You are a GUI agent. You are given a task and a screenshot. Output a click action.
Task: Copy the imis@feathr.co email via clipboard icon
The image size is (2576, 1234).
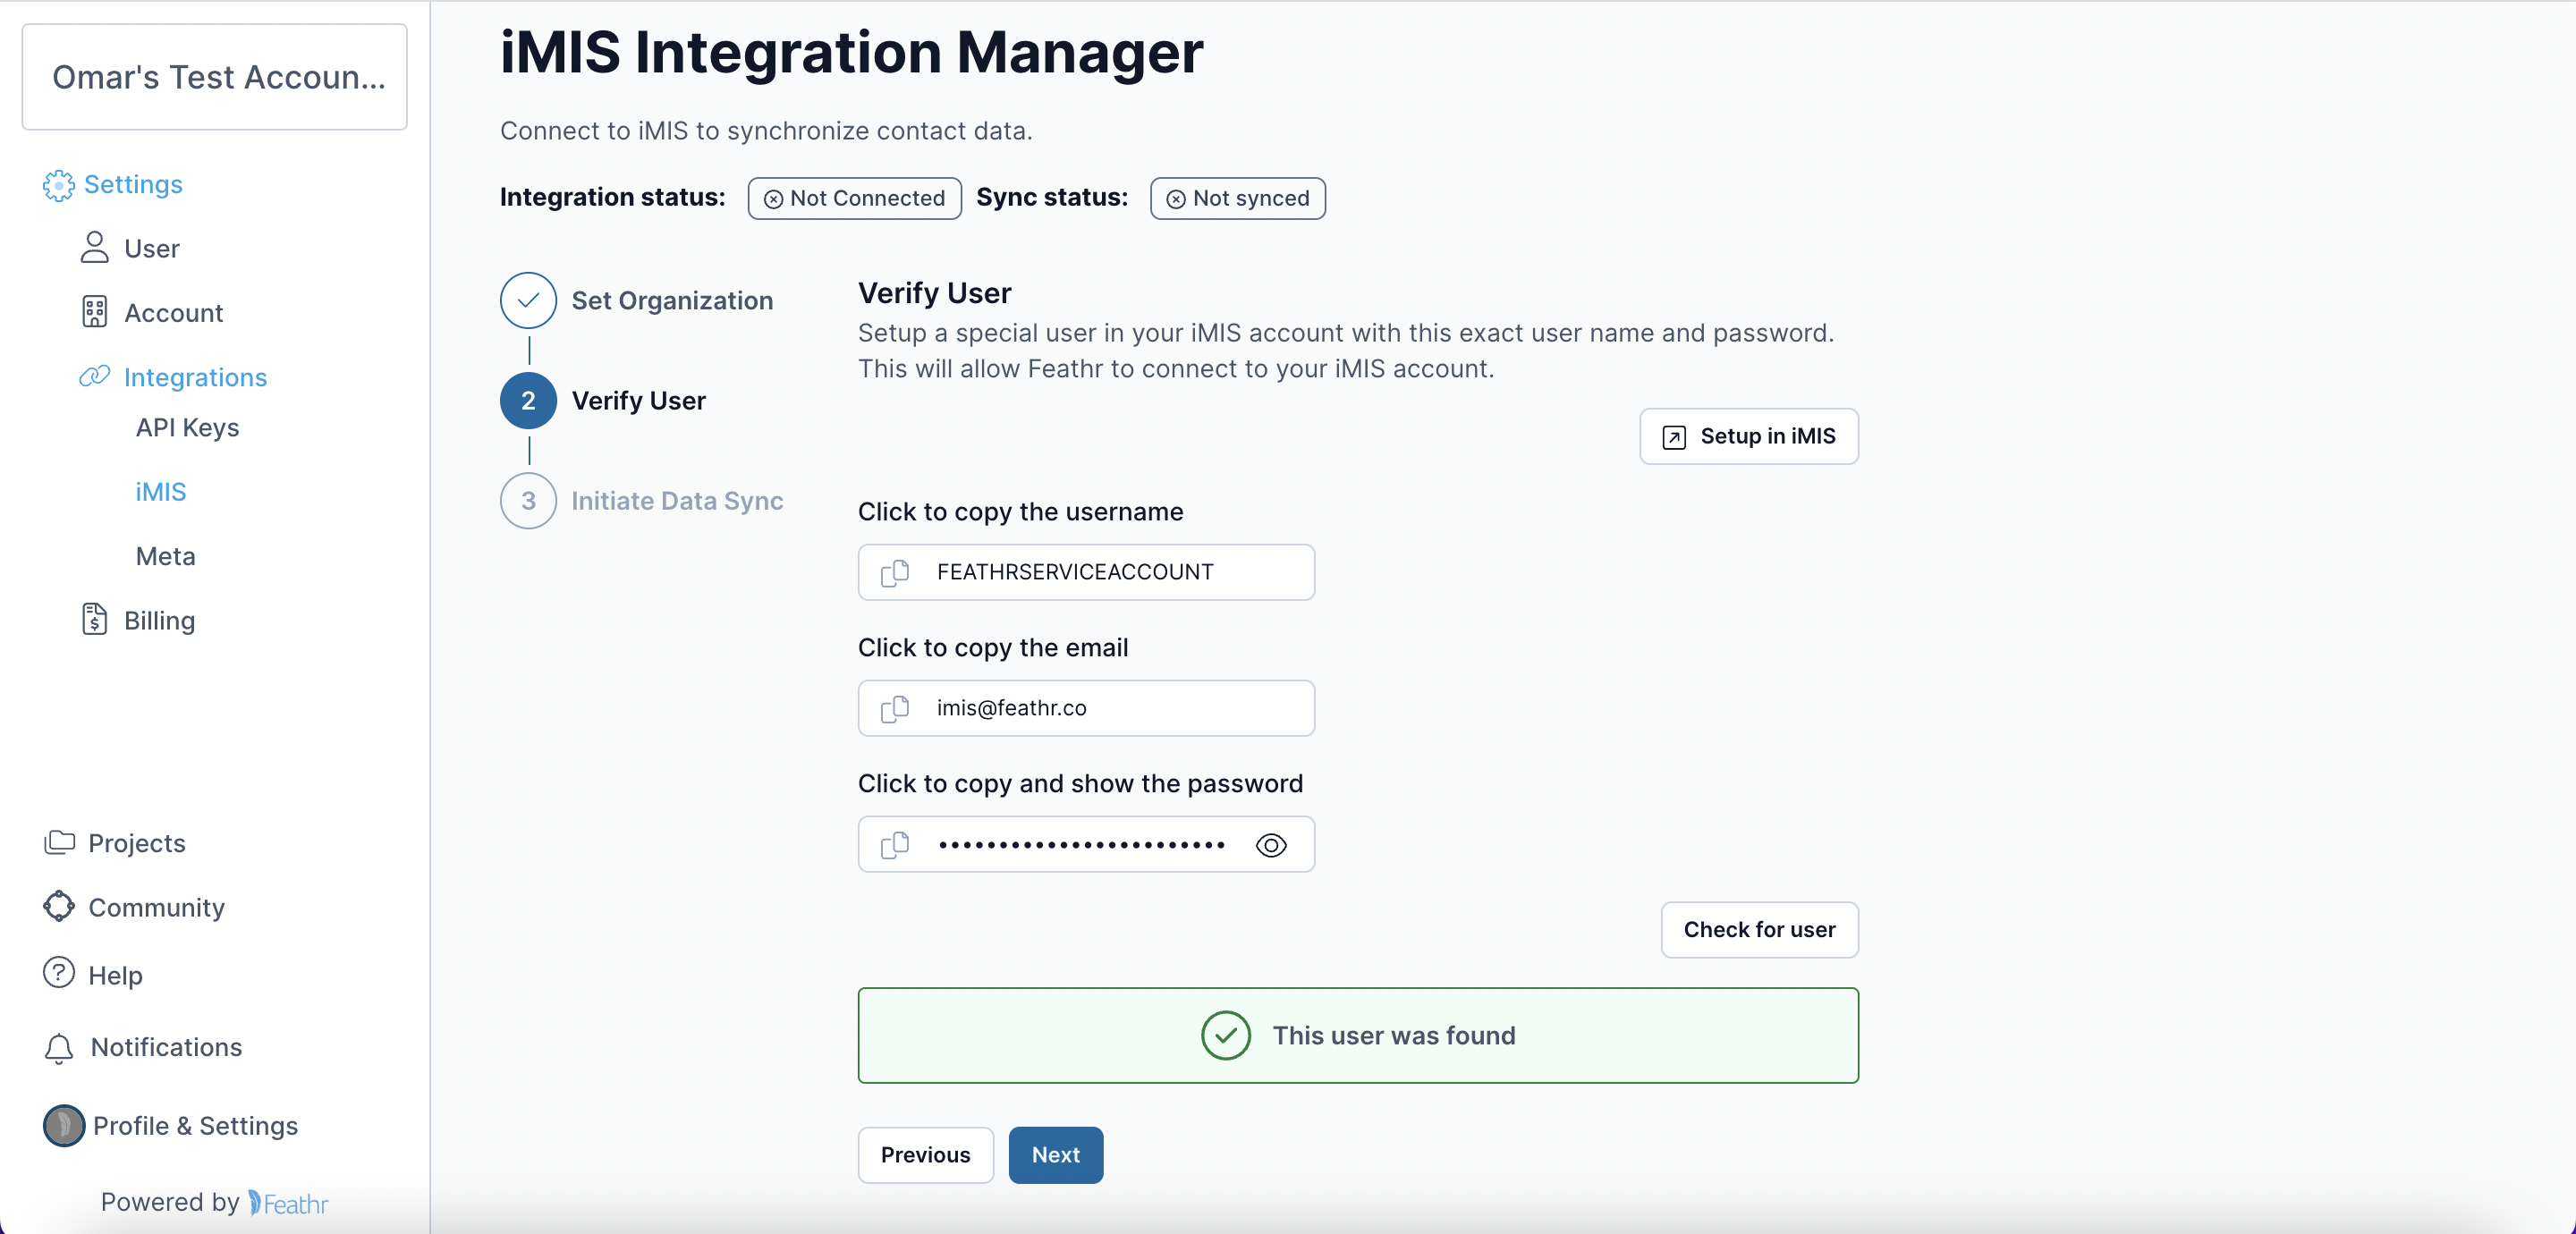point(895,708)
